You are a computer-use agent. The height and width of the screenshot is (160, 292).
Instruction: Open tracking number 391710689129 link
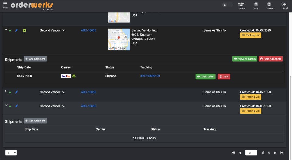point(150,76)
